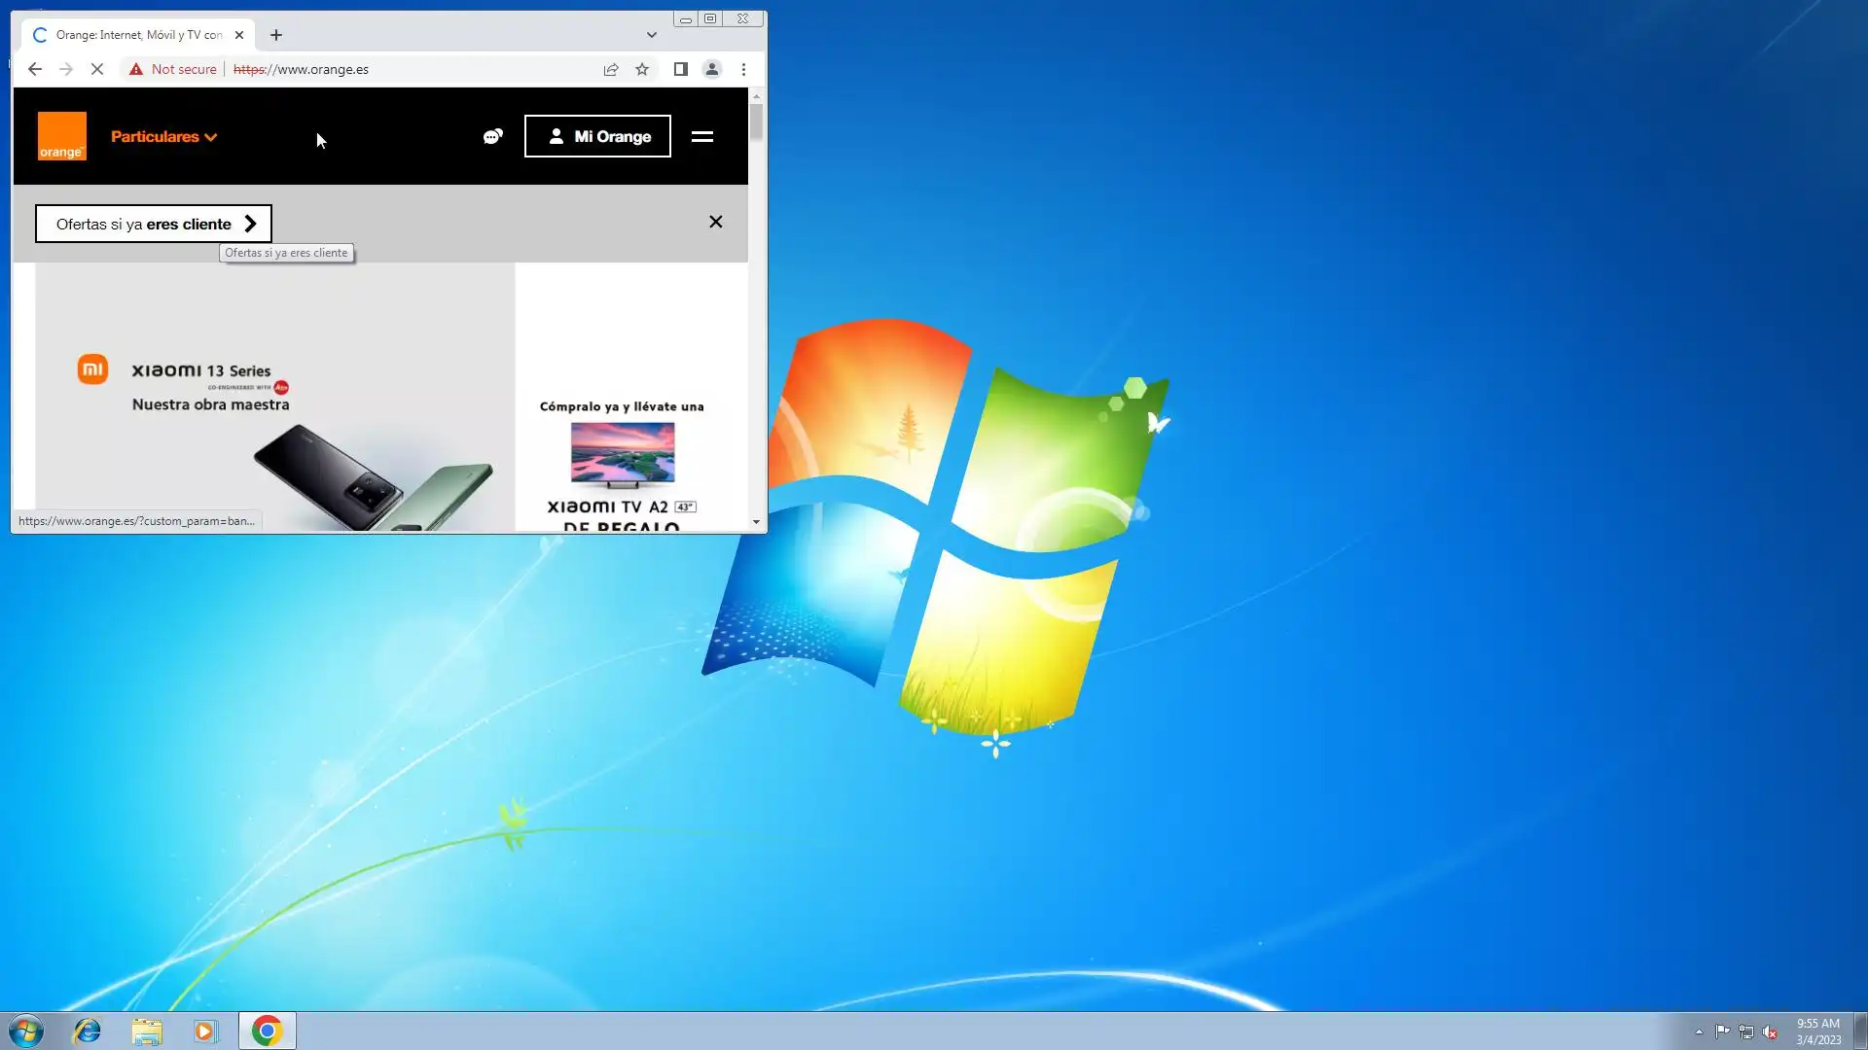
Task: Toggle Chrome side panel icon
Action: [681, 69]
